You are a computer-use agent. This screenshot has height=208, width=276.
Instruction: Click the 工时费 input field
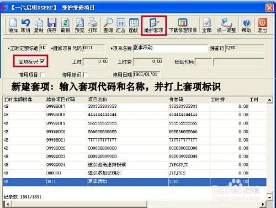(148, 62)
